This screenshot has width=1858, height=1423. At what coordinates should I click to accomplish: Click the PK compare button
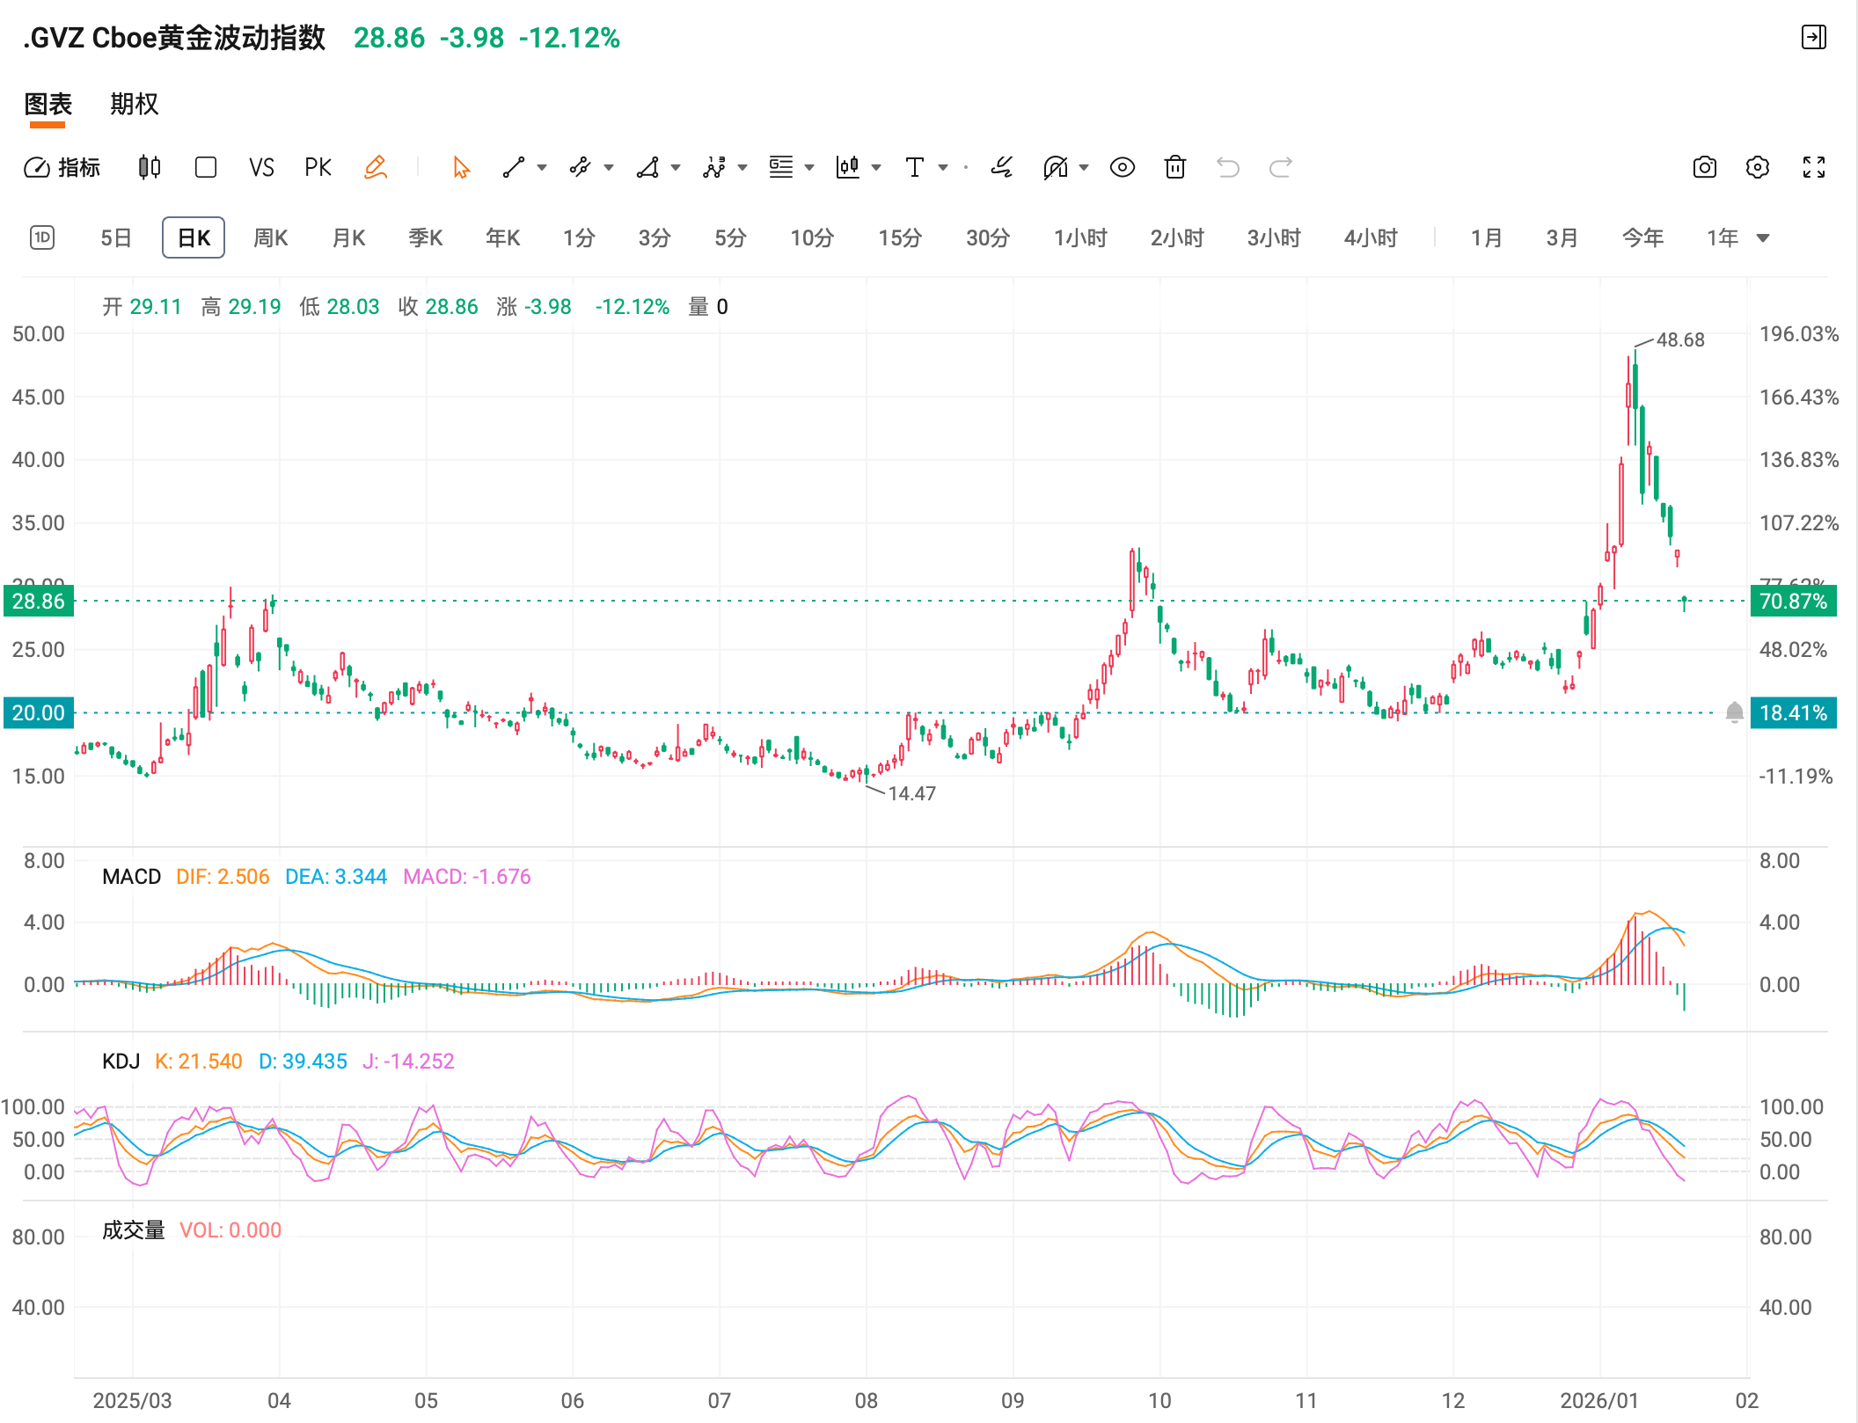[x=318, y=167]
